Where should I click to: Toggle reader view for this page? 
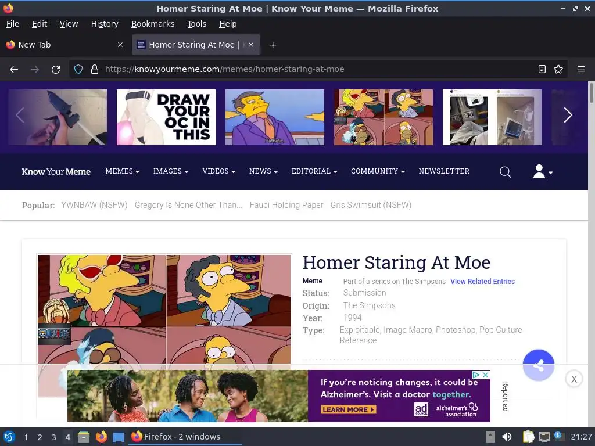tap(542, 69)
